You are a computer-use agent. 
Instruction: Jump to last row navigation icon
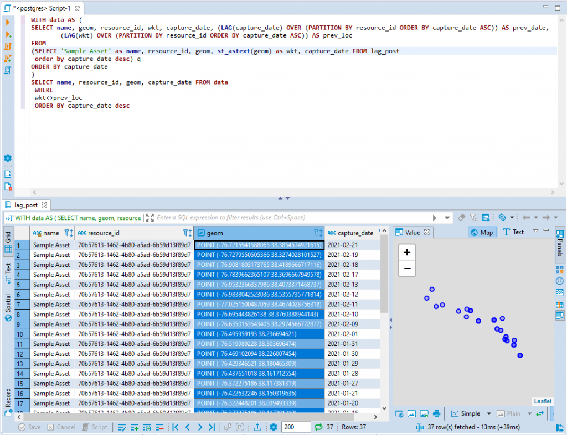coord(212,427)
